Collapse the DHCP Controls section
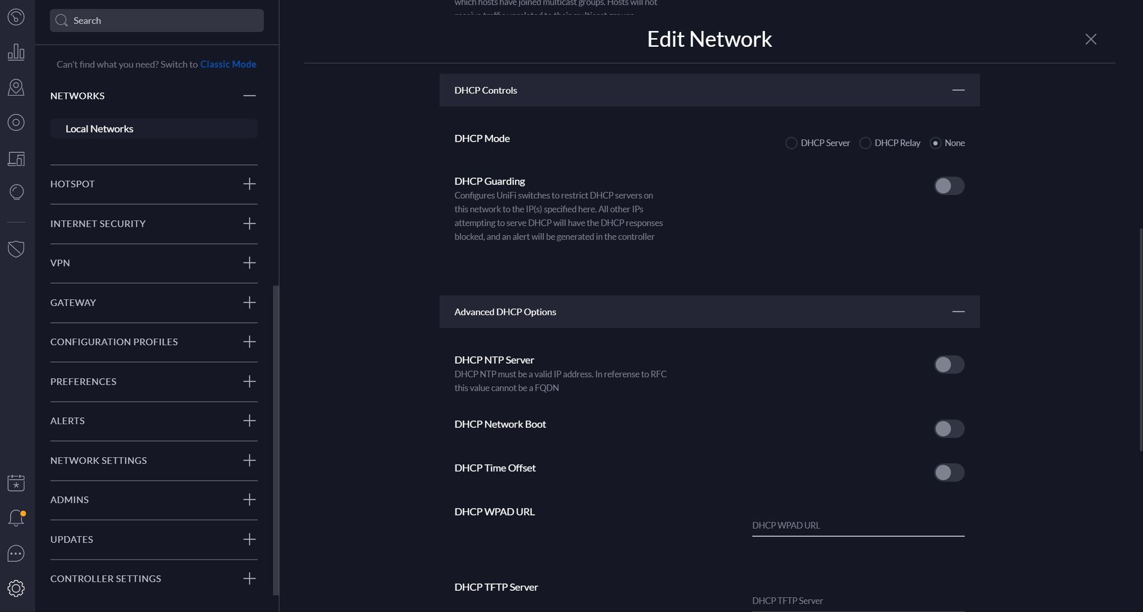Screen dimensions: 1143x612 (x=958, y=90)
